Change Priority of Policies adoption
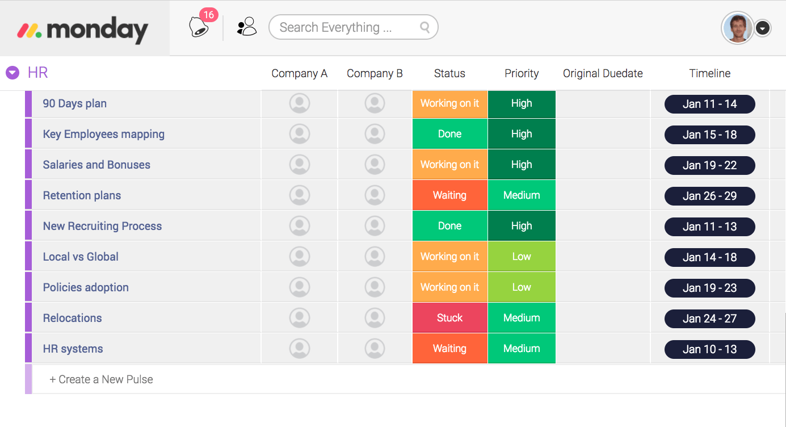The width and height of the screenshot is (786, 427). point(522,287)
